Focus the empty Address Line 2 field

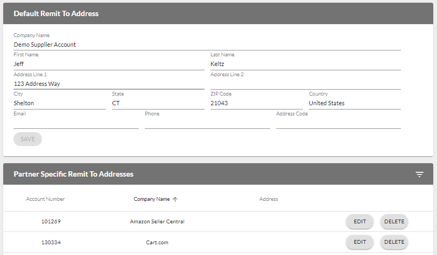click(x=305, y=84)
